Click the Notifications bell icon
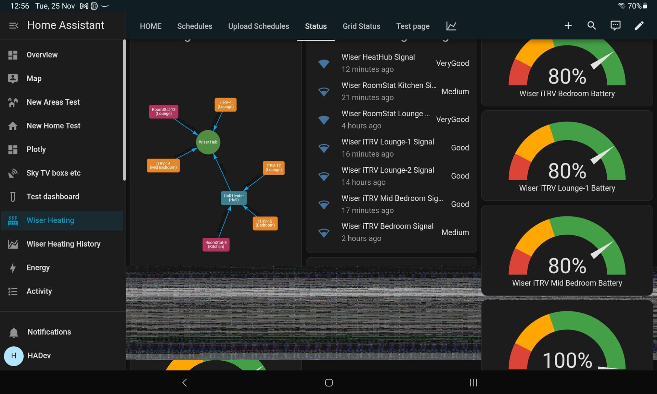657x394 pixels. pos(14,332)
